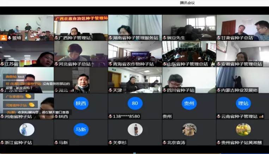Screen dimensions: 269x154
Task: Select the 甘肃省种子总站 video tile
Action: [243, 27]
